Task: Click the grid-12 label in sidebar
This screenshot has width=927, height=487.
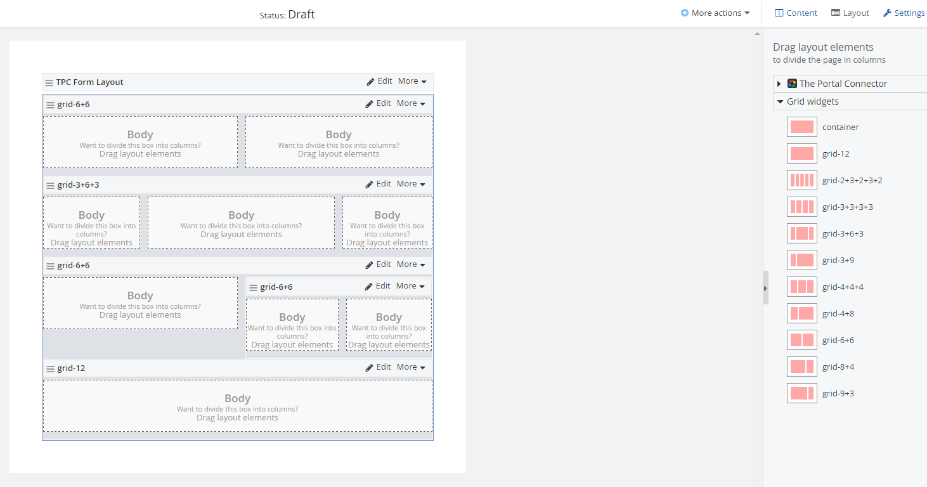Action: [836, 153]
